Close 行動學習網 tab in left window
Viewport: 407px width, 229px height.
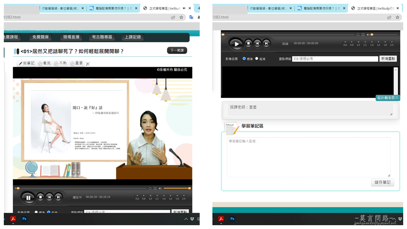pos(82,8)
